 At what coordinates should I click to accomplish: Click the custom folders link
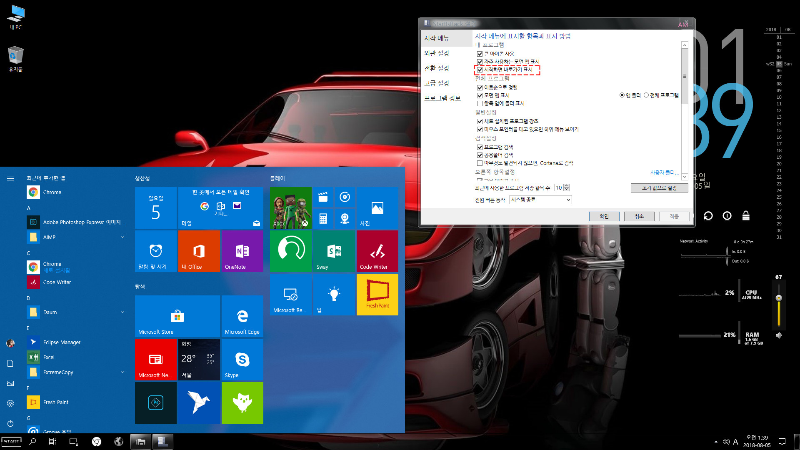coord(664,172)
